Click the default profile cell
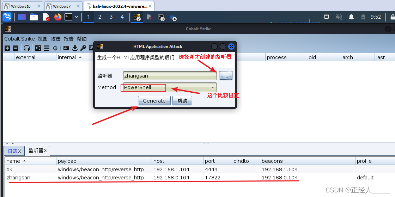395x197 pixels. pyautogui.click(x=365, y=178)
